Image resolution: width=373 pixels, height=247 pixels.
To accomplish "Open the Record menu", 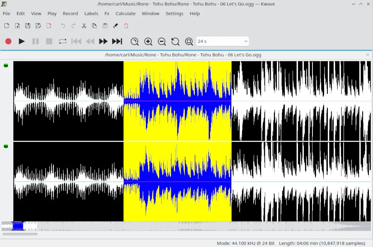I will (70, 14).
